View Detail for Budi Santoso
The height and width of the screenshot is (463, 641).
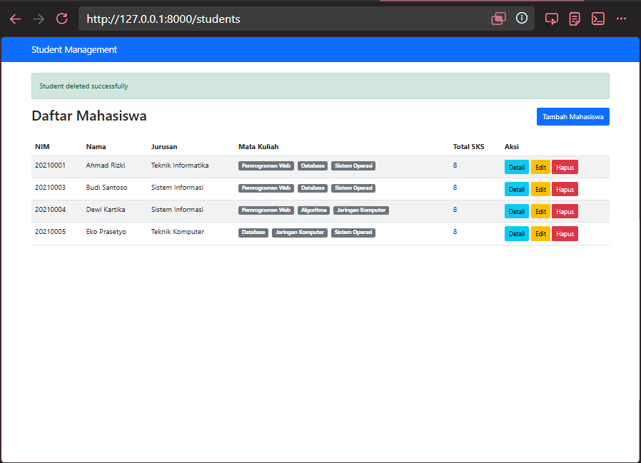tap(516, 189)
